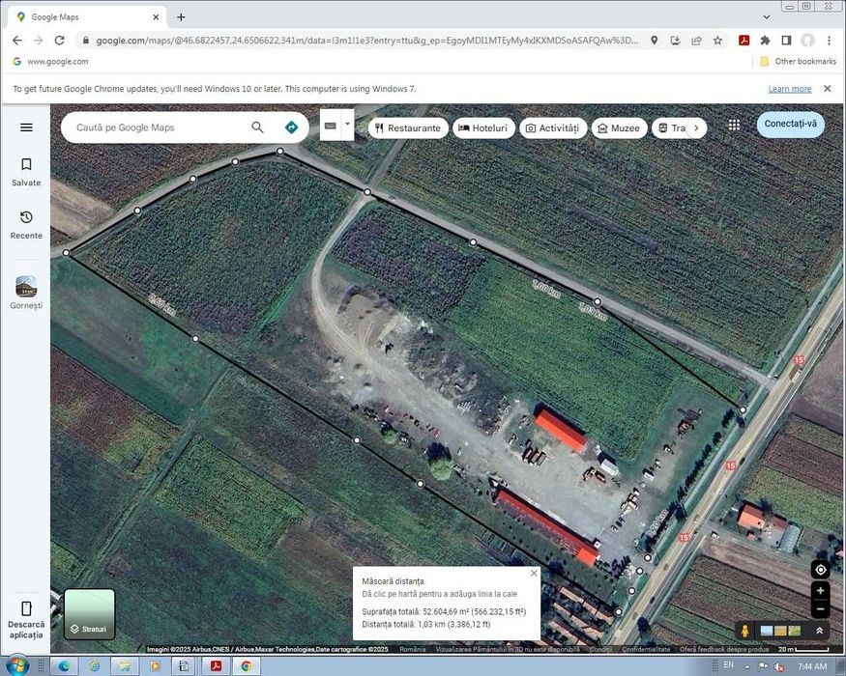Click the 7:44 AM clock

click(x=812, y=666)
